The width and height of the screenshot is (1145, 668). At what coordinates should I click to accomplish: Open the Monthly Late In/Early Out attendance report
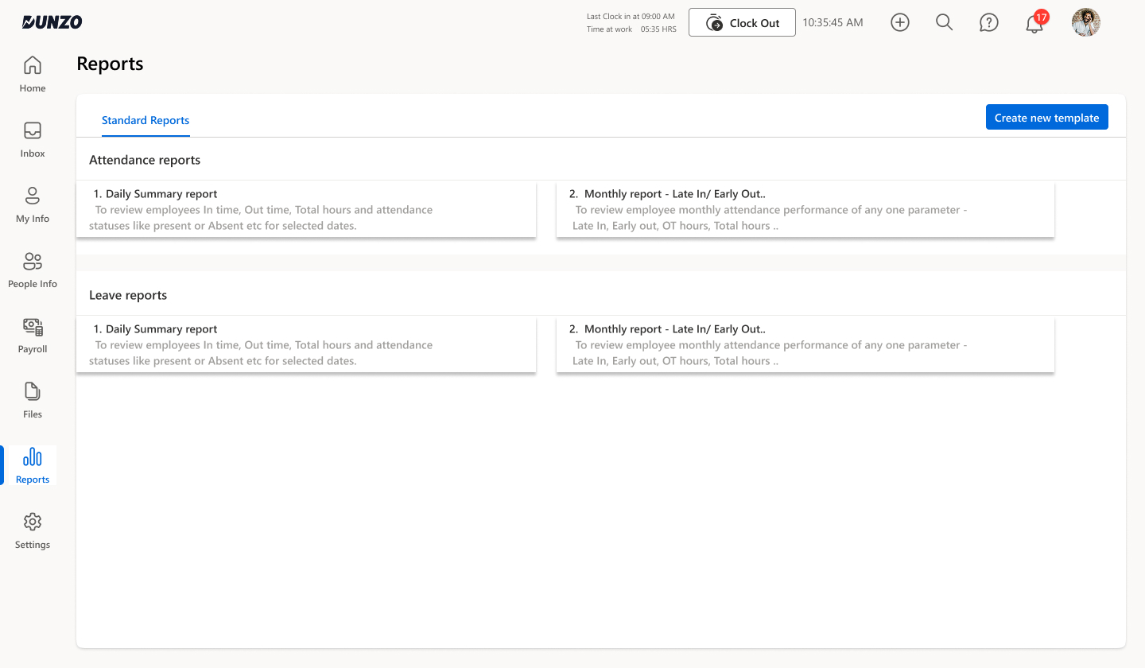click(x=805, y=208)
